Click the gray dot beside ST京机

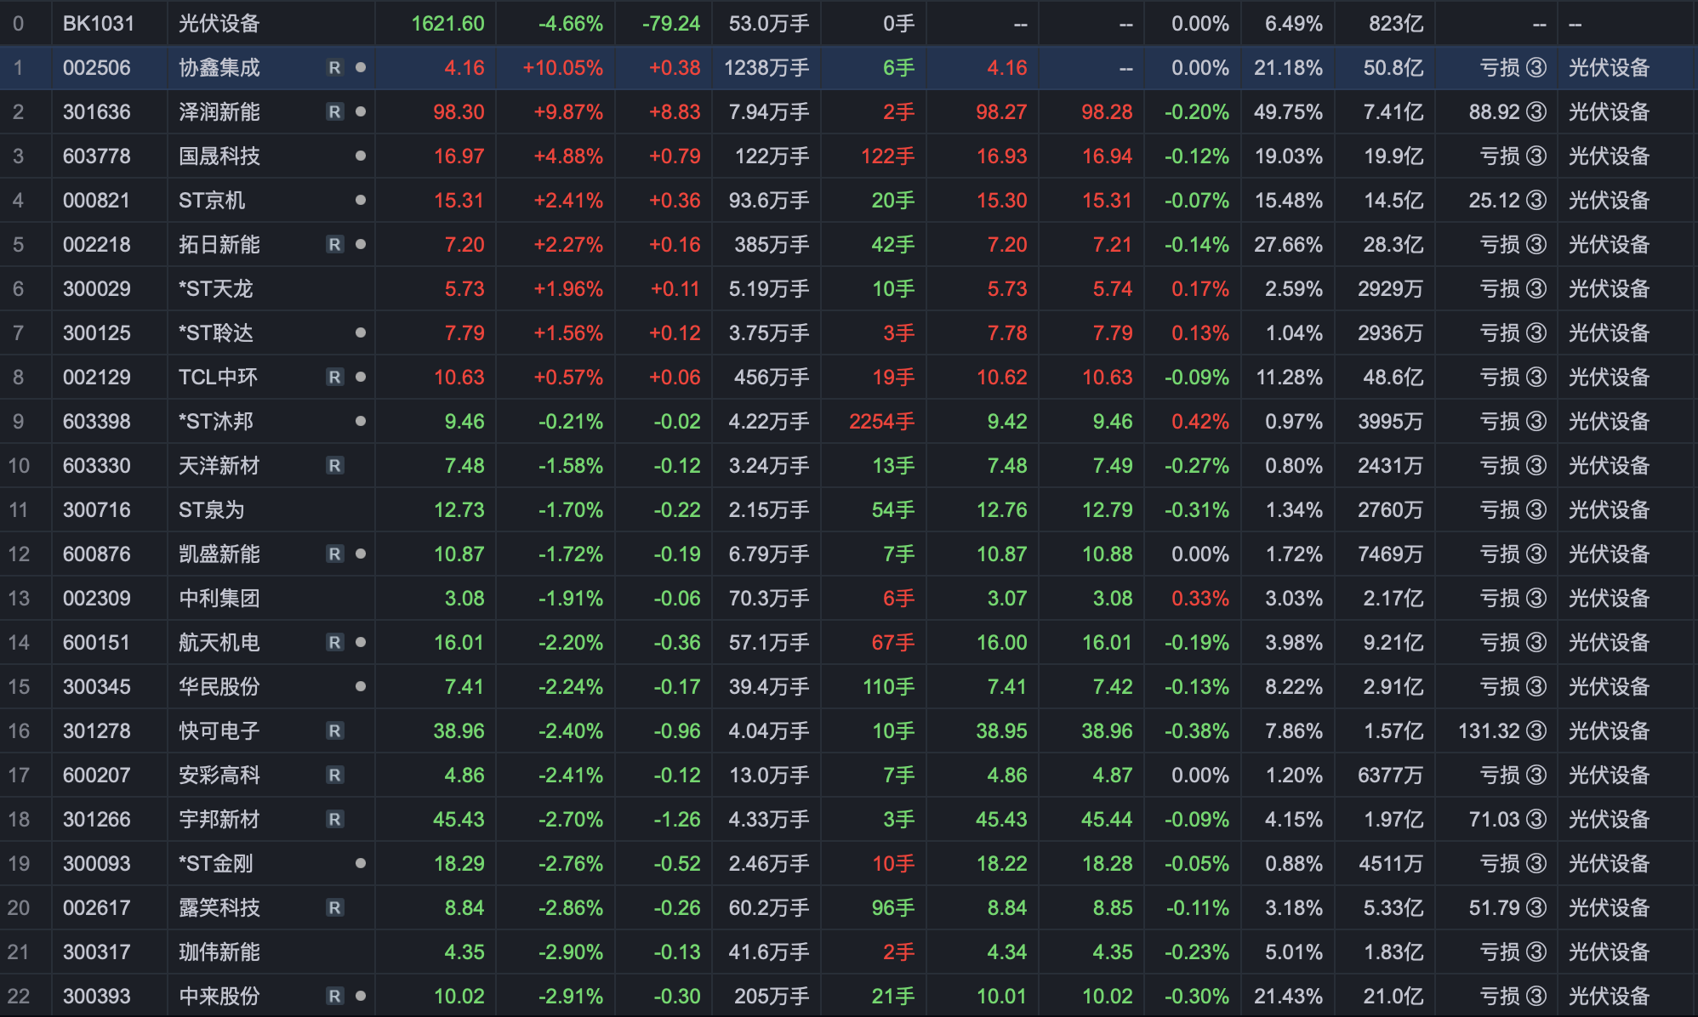point(361,201)
